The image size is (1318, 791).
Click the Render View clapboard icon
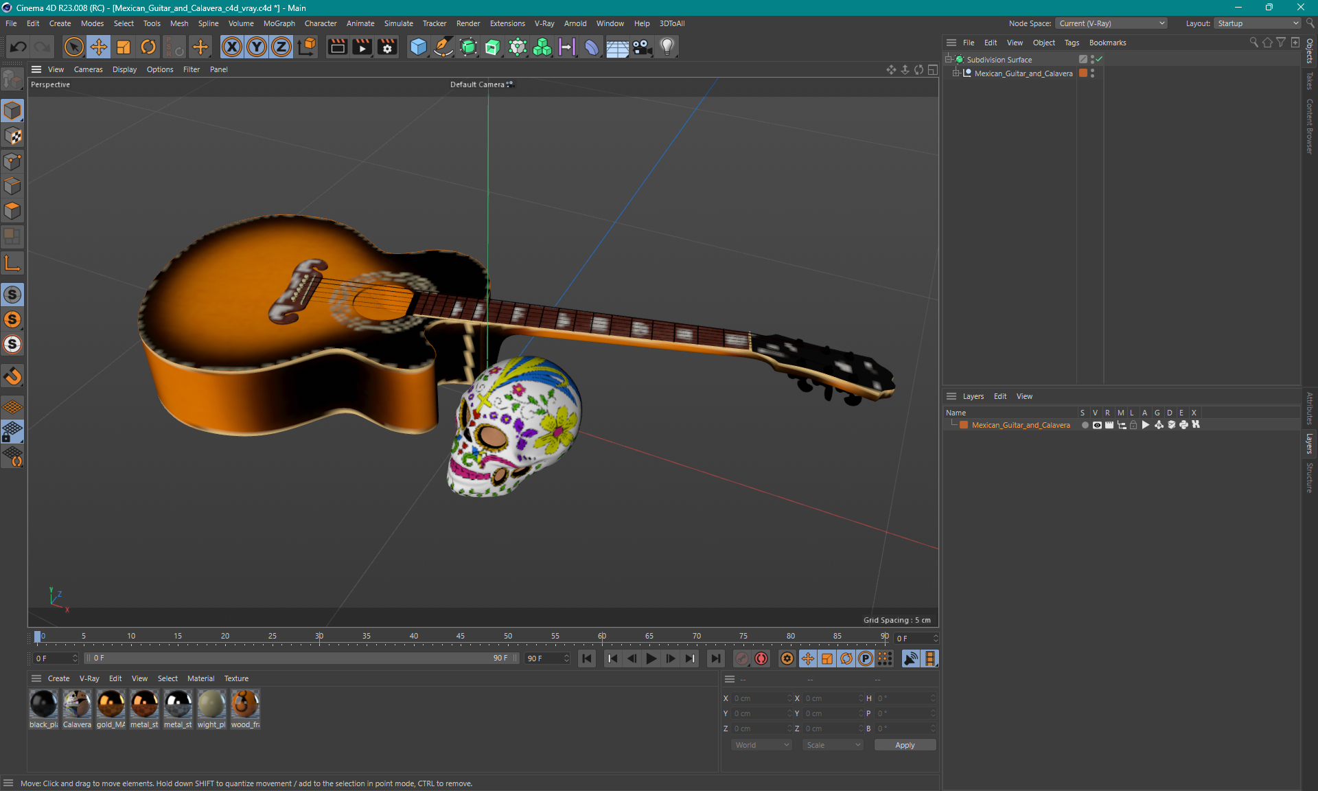click(337, 47)
